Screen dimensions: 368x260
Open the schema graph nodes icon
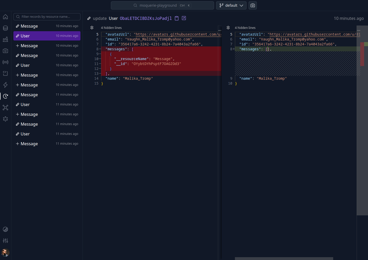point(5,108)
